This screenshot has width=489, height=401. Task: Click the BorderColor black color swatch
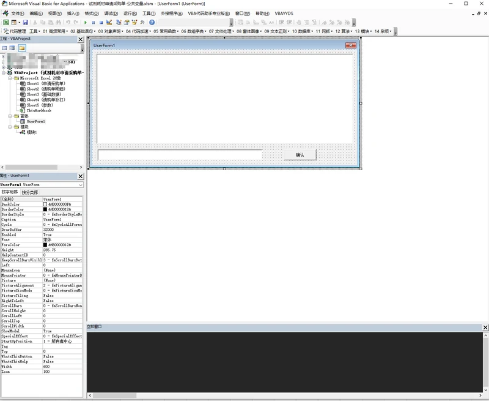45,209
